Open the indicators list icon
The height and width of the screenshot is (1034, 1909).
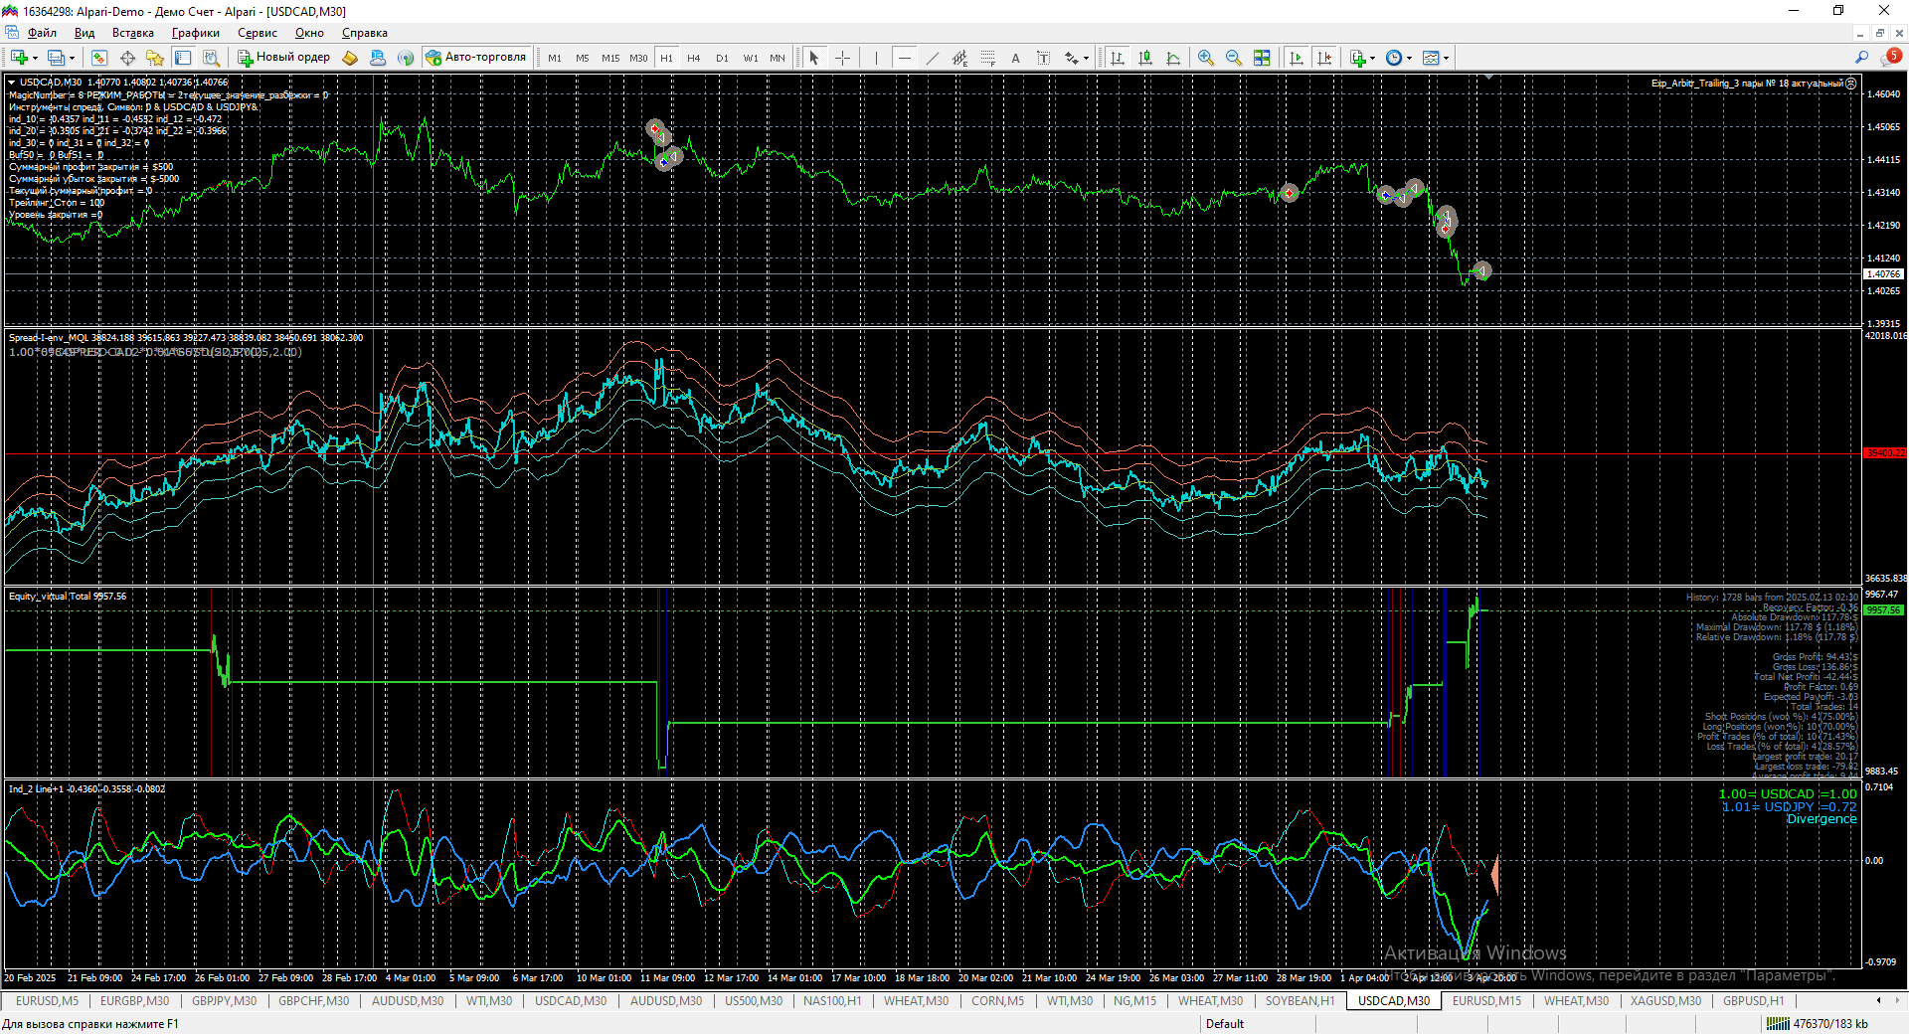[1358, 58]
